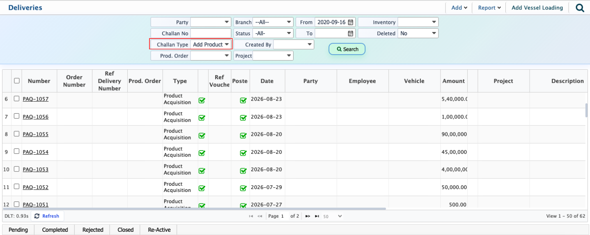The height and width of the screenshot is (235, 590).
Task: Click Posted check mark for PAQ-1057
Action: point(243,100)
